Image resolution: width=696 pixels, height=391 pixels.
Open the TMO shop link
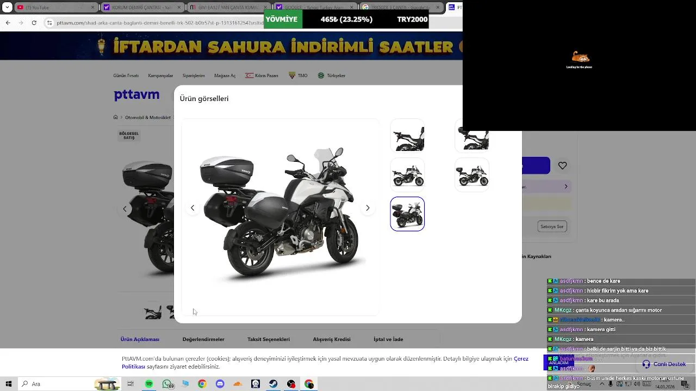click(x=298, y=75)
